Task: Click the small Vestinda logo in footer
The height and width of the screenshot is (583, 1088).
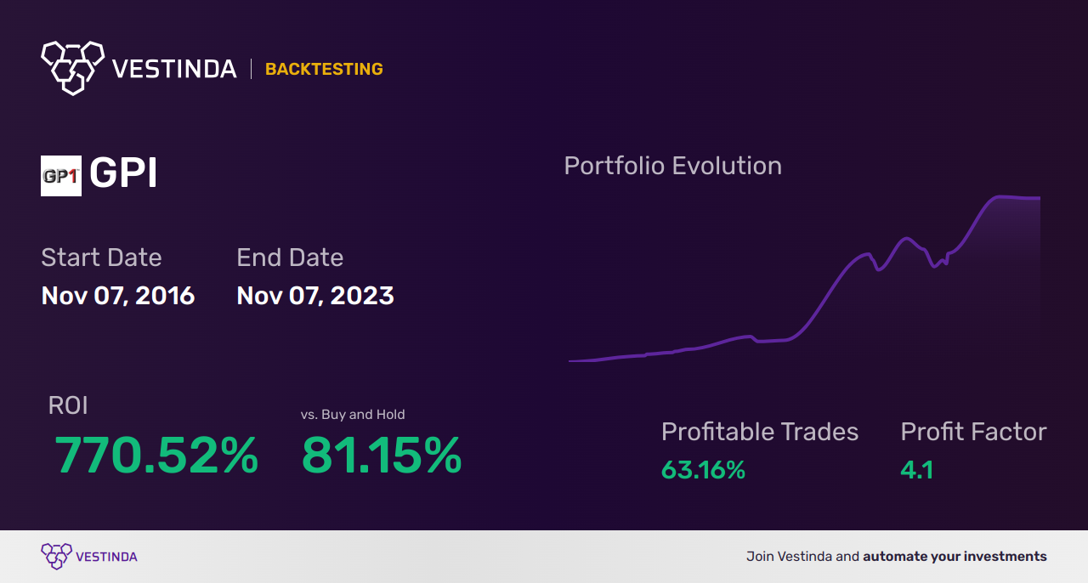Action: point(56,557)
